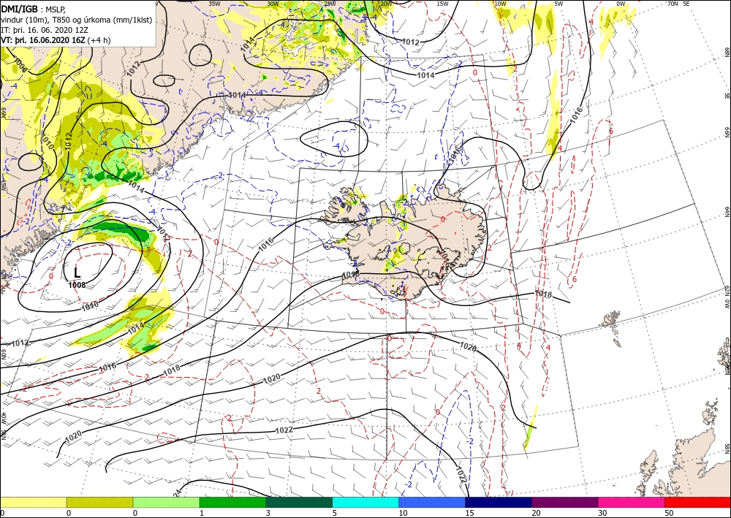
Task: Click the legend value '30'
Action: coord(602,514)
